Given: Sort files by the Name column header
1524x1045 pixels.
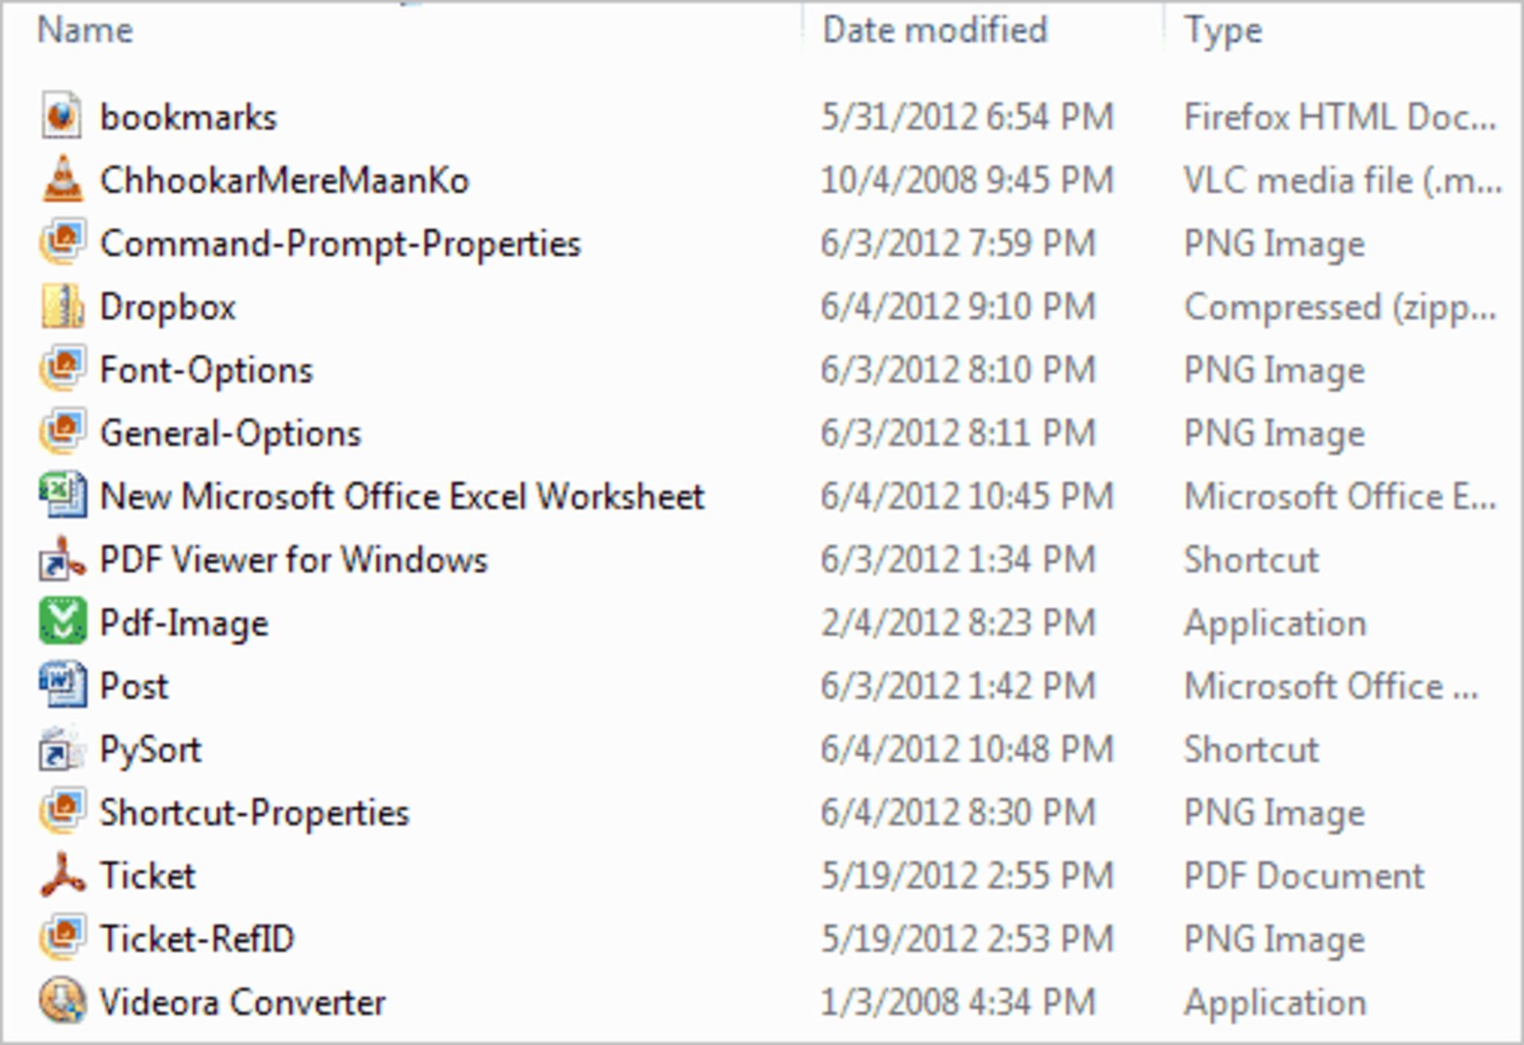Looking at the screenshot, I should (x=85, y=30).
